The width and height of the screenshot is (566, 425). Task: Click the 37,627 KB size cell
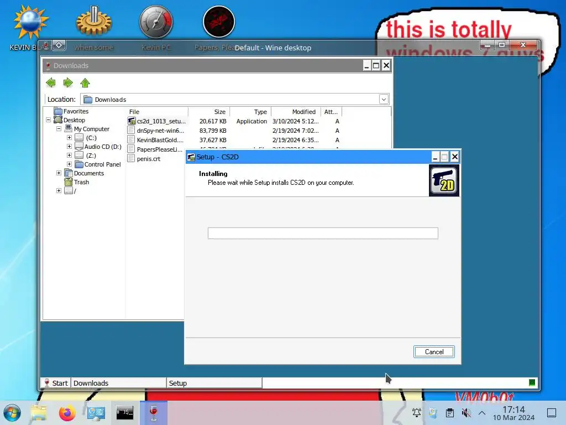(213, 140)
